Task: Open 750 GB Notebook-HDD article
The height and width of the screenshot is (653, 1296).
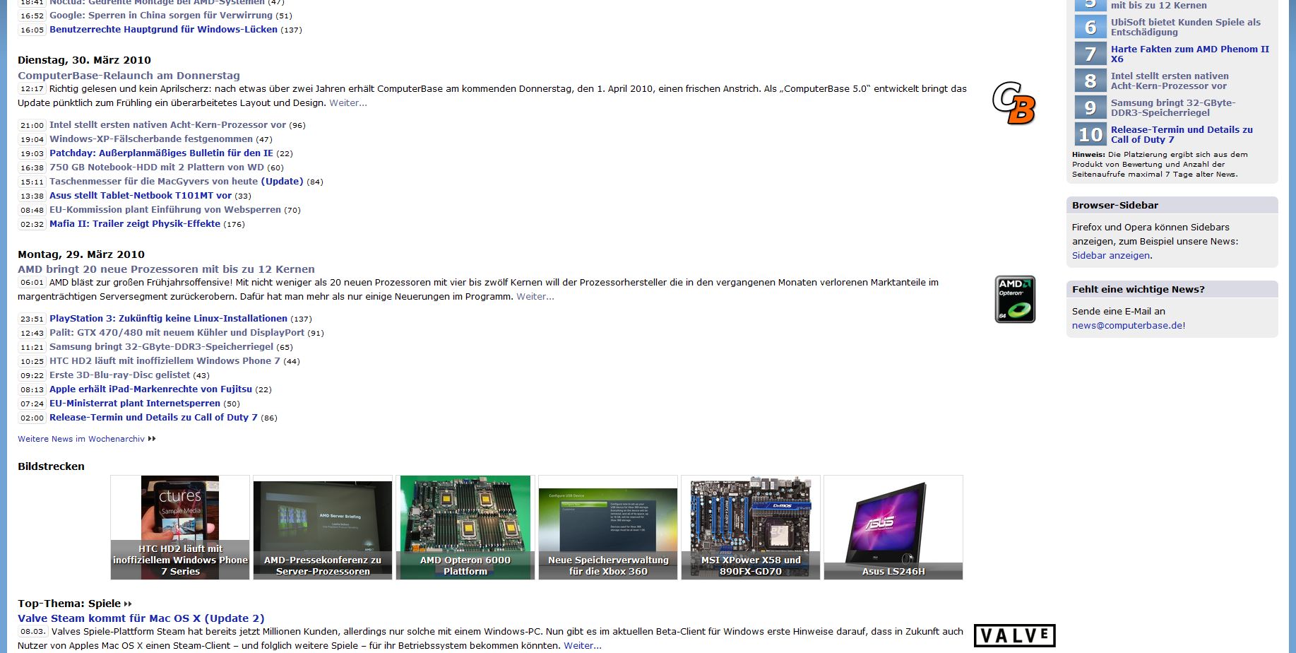Action: point(157,167)
